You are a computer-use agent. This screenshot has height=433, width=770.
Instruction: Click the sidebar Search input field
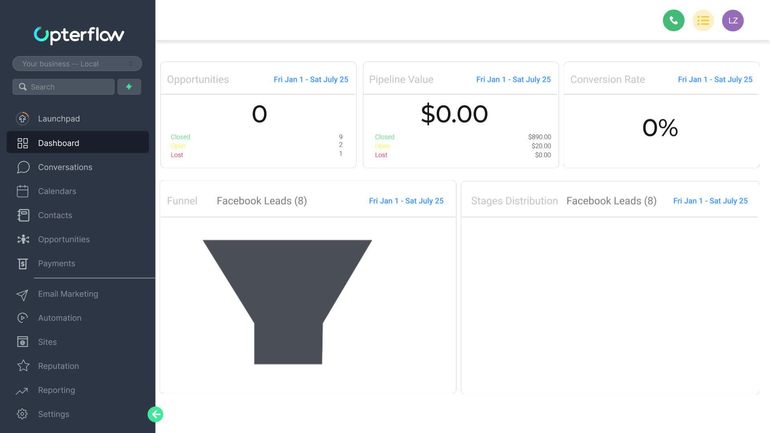click(x=68, y=87)
